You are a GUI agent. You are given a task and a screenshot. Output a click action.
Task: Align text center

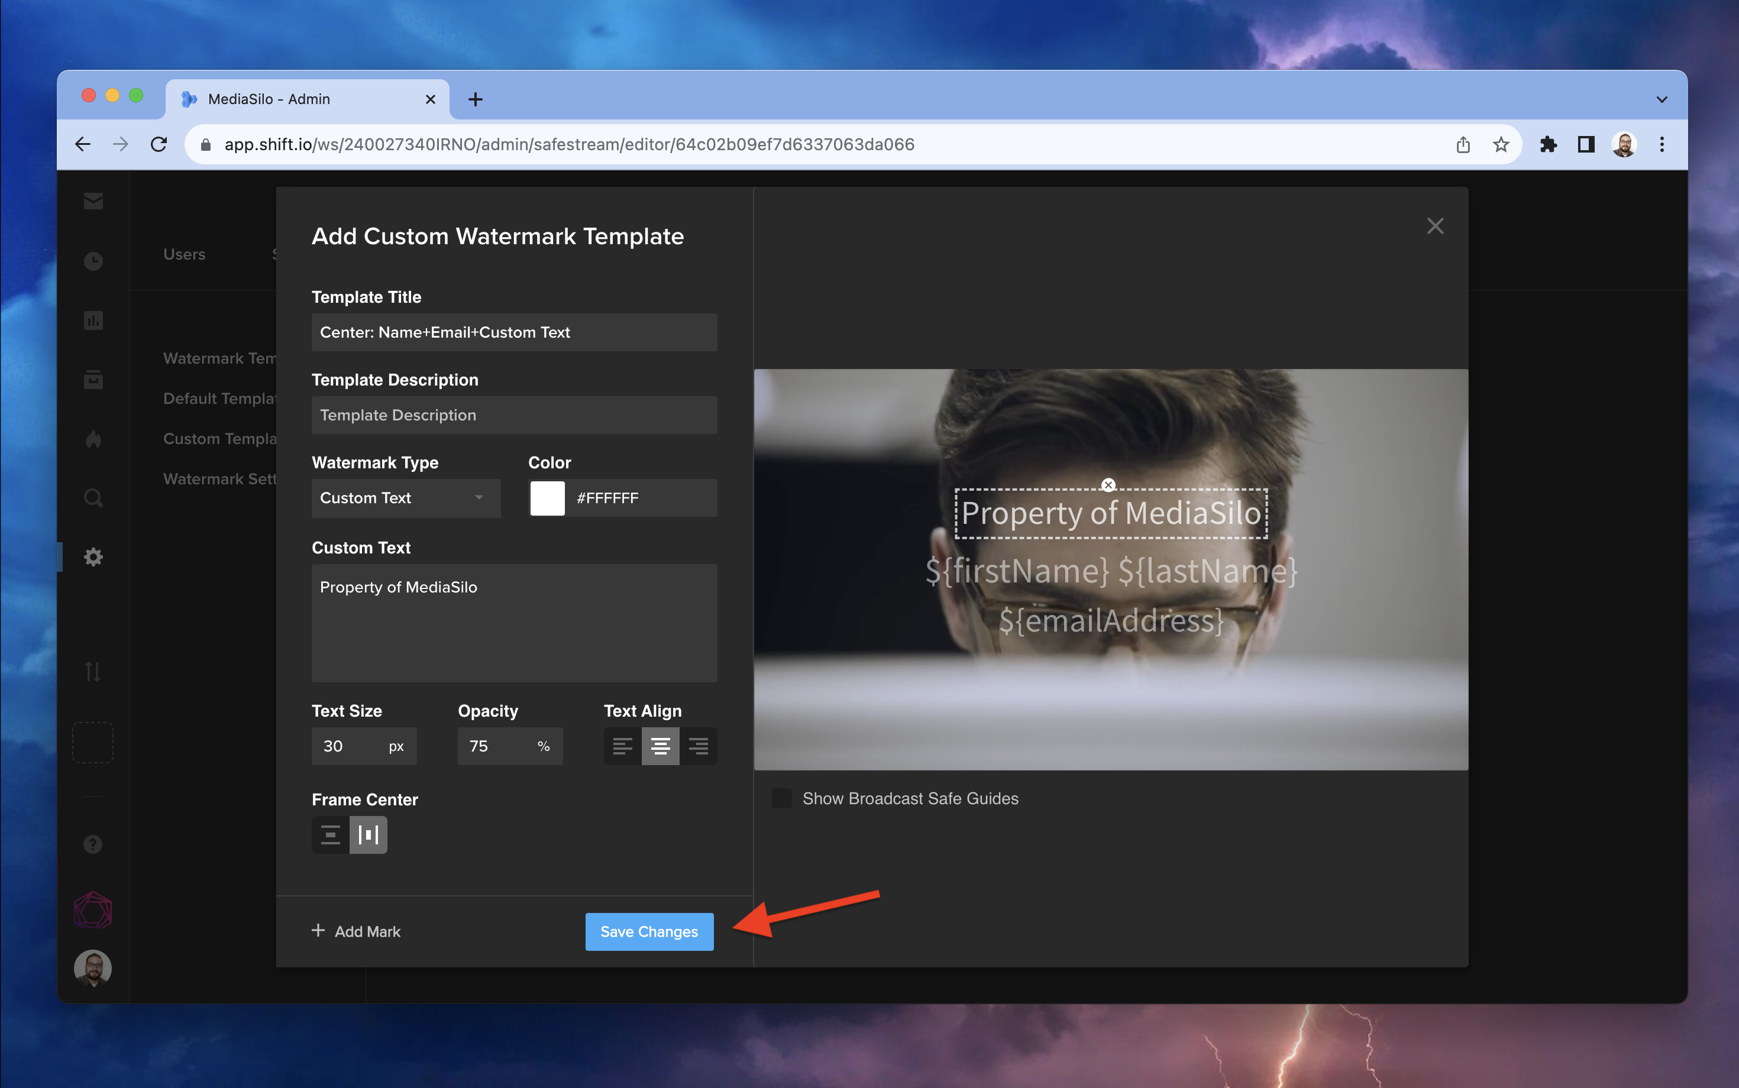pyautogui.click(x=660, y=746)
